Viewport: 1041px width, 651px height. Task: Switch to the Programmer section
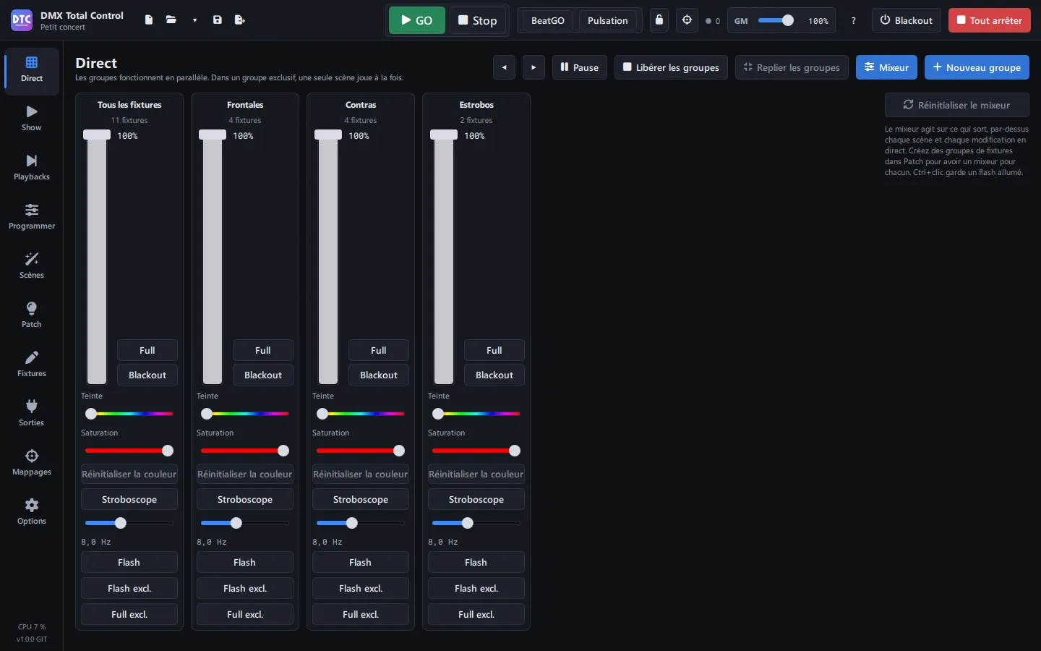(x=32, y=217)
